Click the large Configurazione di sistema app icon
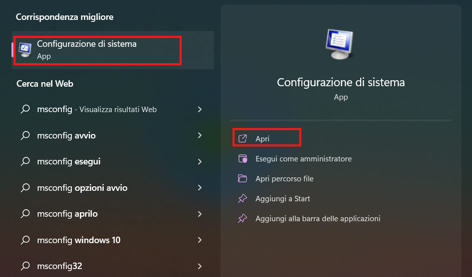 (x=341, y=43)
